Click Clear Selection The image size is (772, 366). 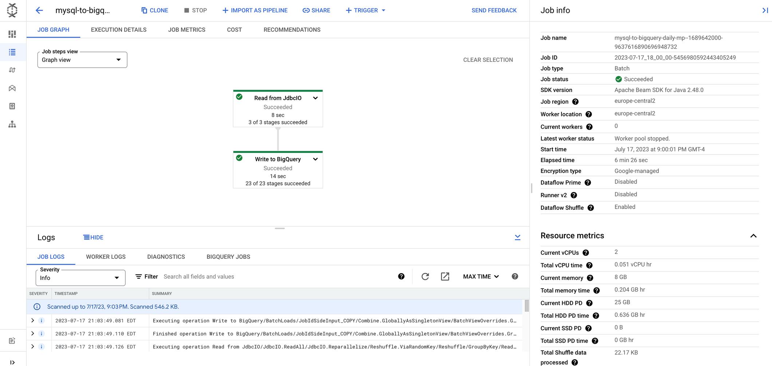tap(488, 60)
